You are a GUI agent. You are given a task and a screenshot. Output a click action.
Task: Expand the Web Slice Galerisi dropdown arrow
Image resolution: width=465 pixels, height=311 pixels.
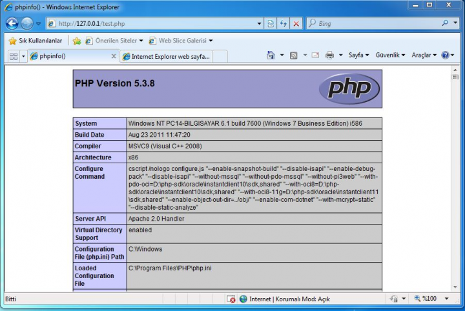pyautogui.click(x=211, y=41)
